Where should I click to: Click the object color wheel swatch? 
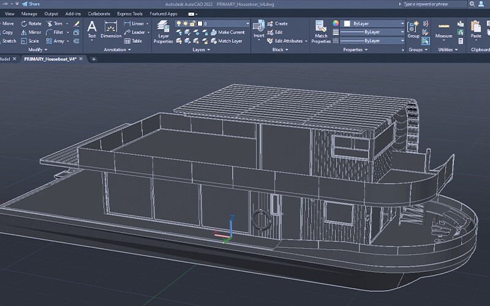tap(336, 23)
